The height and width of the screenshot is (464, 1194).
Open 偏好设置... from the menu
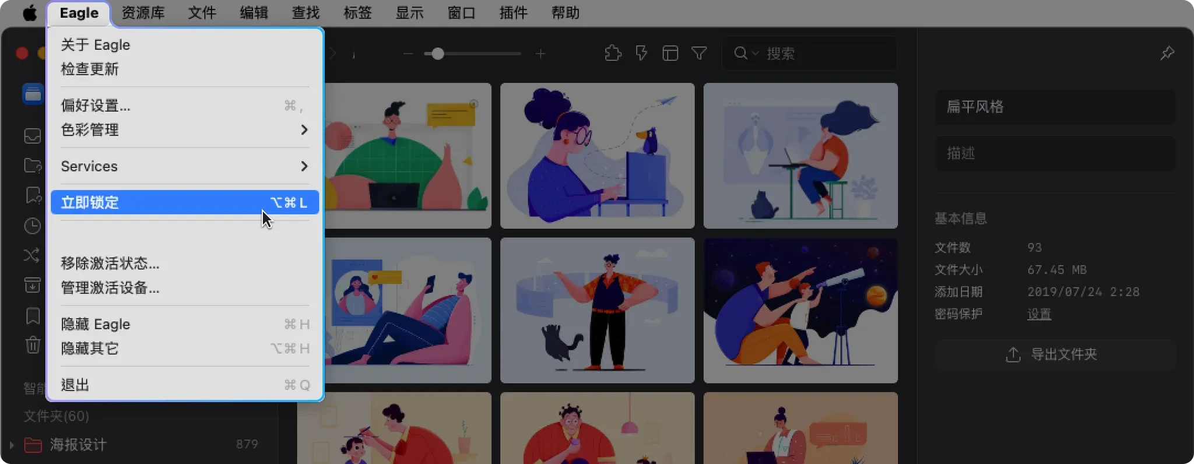point(185,106)
